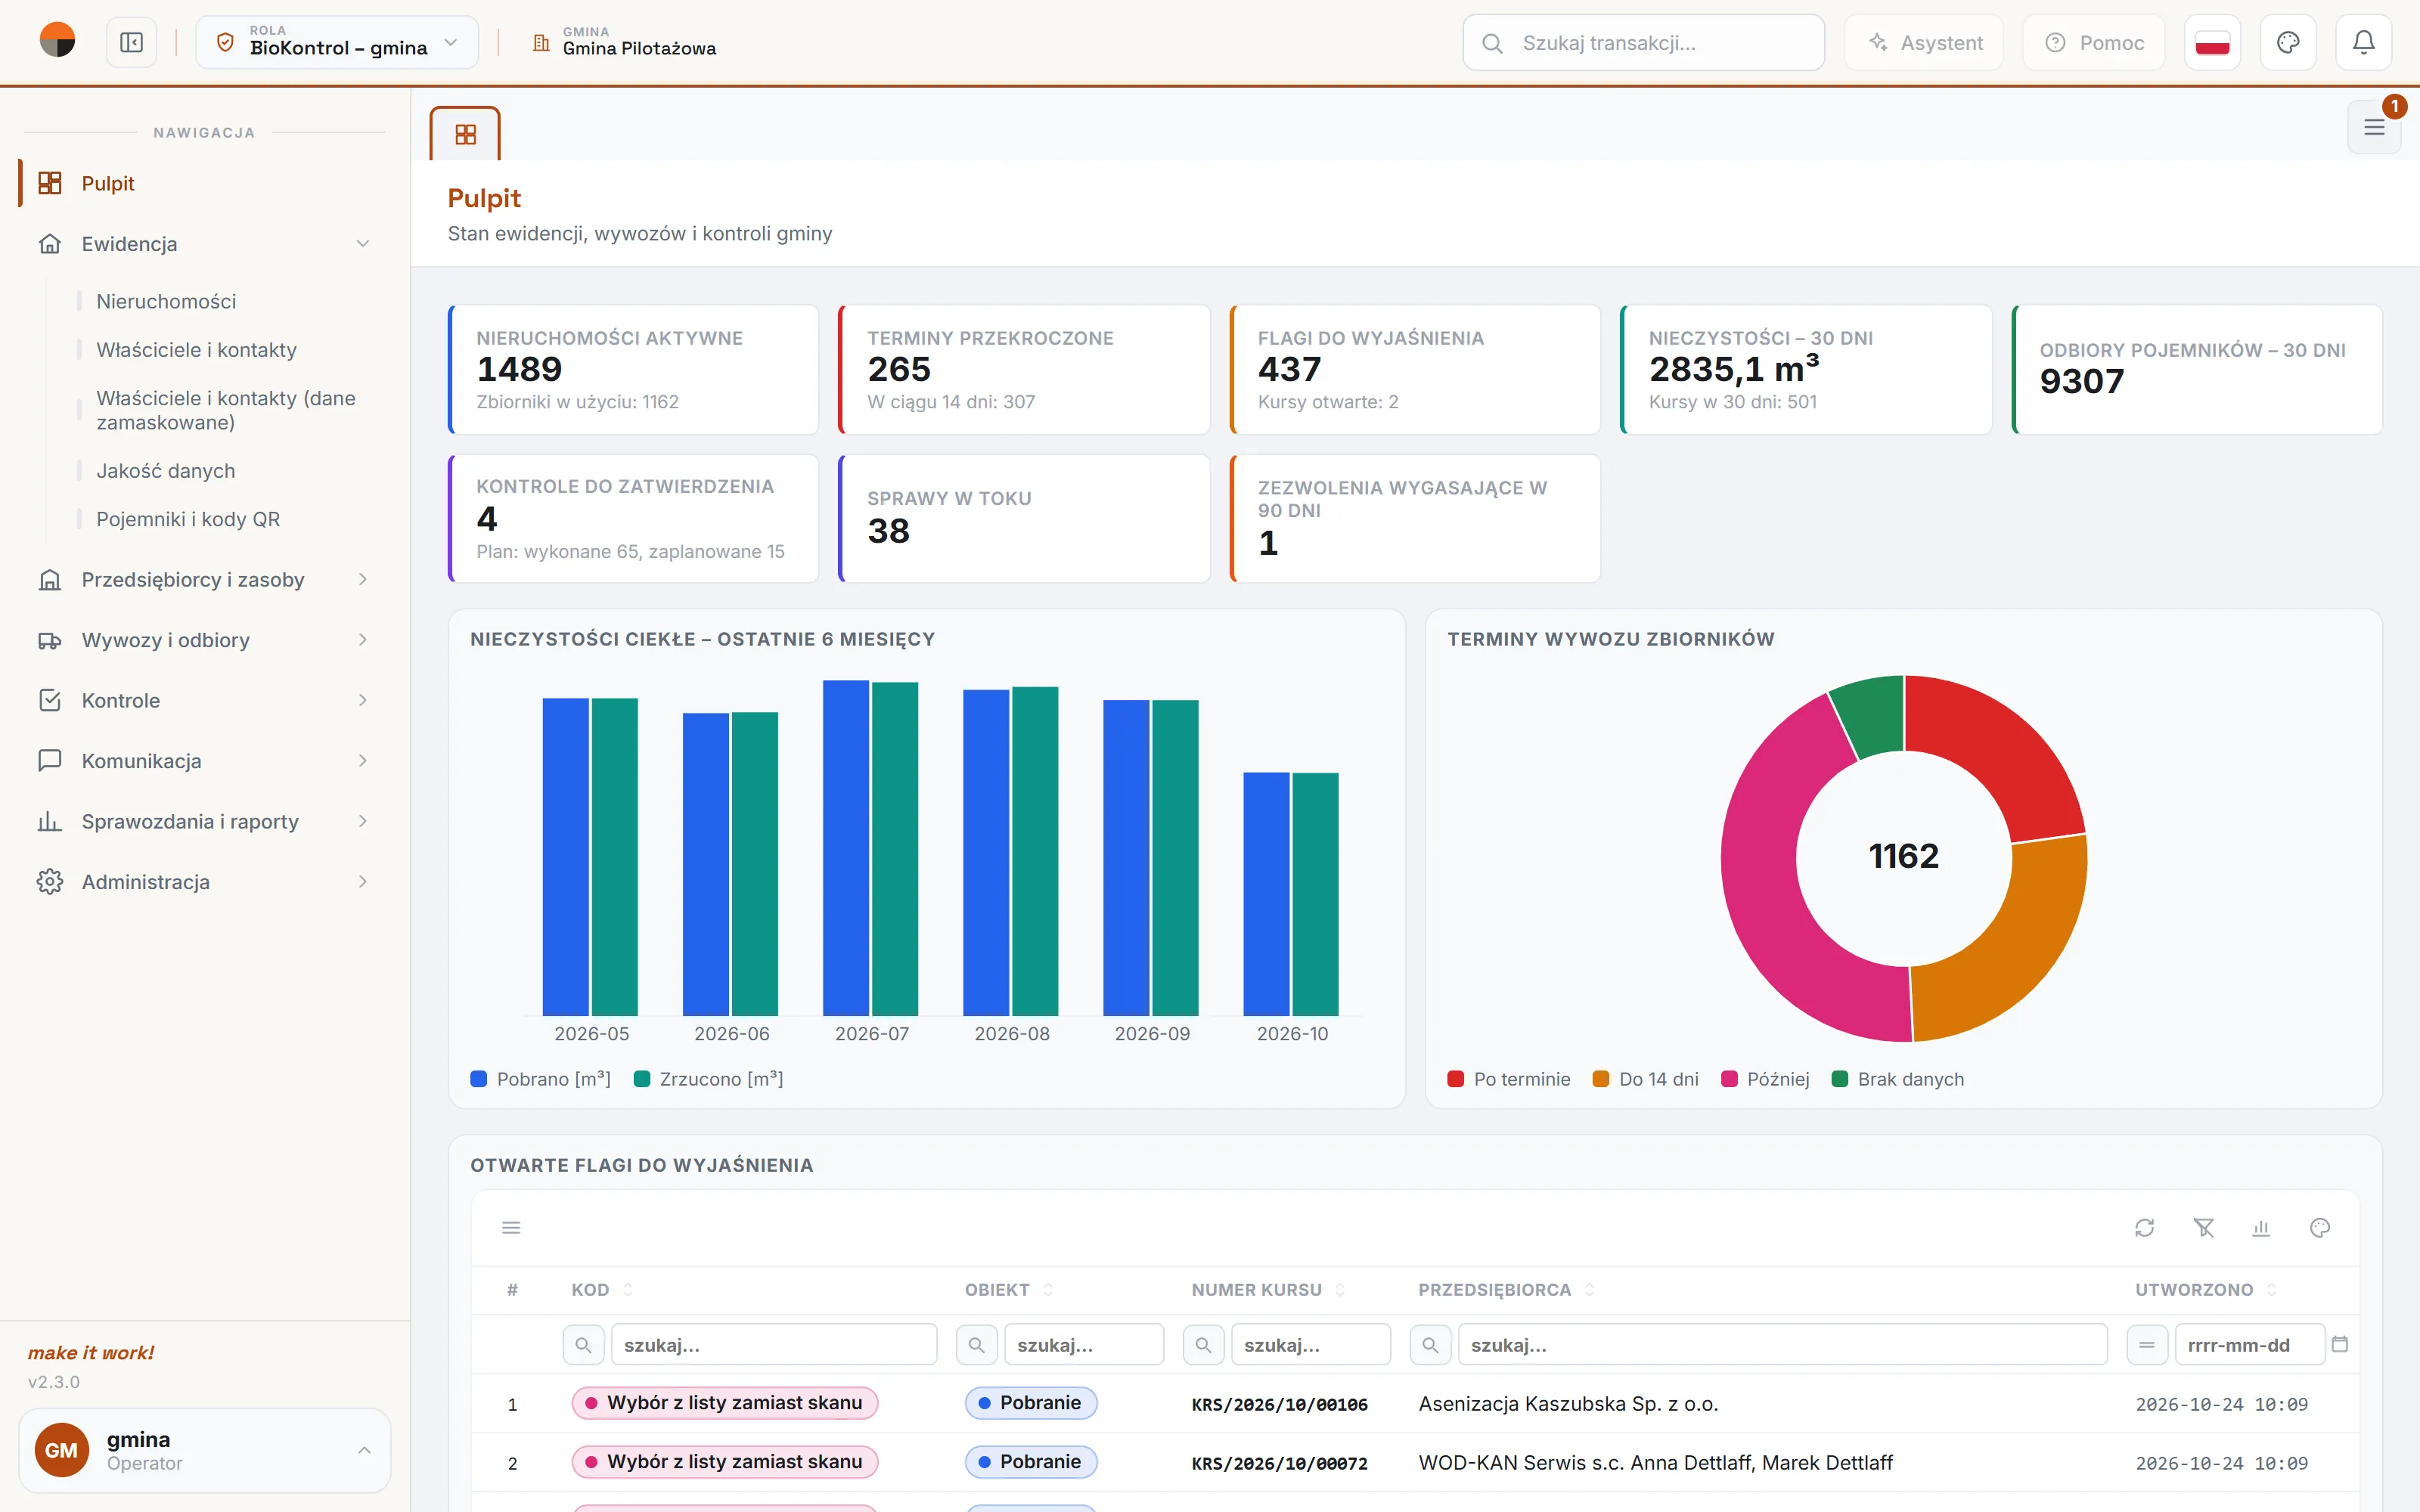Toggle Pobrano [m³] series in chart legend

(x=540, y=1079)
